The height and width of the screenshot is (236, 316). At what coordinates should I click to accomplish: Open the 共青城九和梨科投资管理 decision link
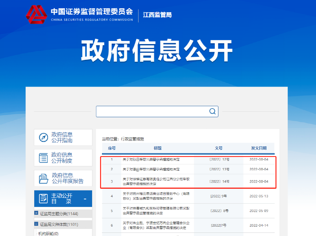tap(156, 211)
